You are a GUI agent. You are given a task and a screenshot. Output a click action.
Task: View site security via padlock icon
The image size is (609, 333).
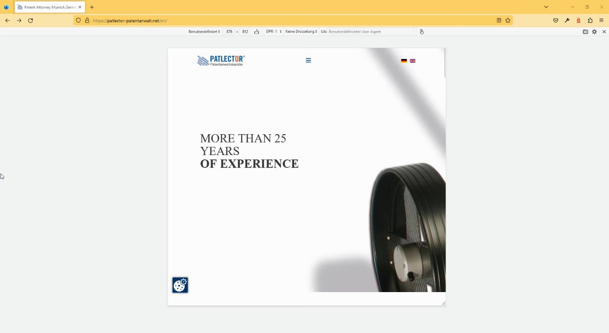coord(87,20)
